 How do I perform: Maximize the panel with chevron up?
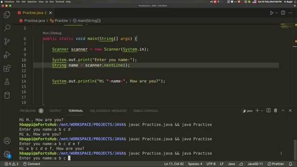tap(283, 110)
